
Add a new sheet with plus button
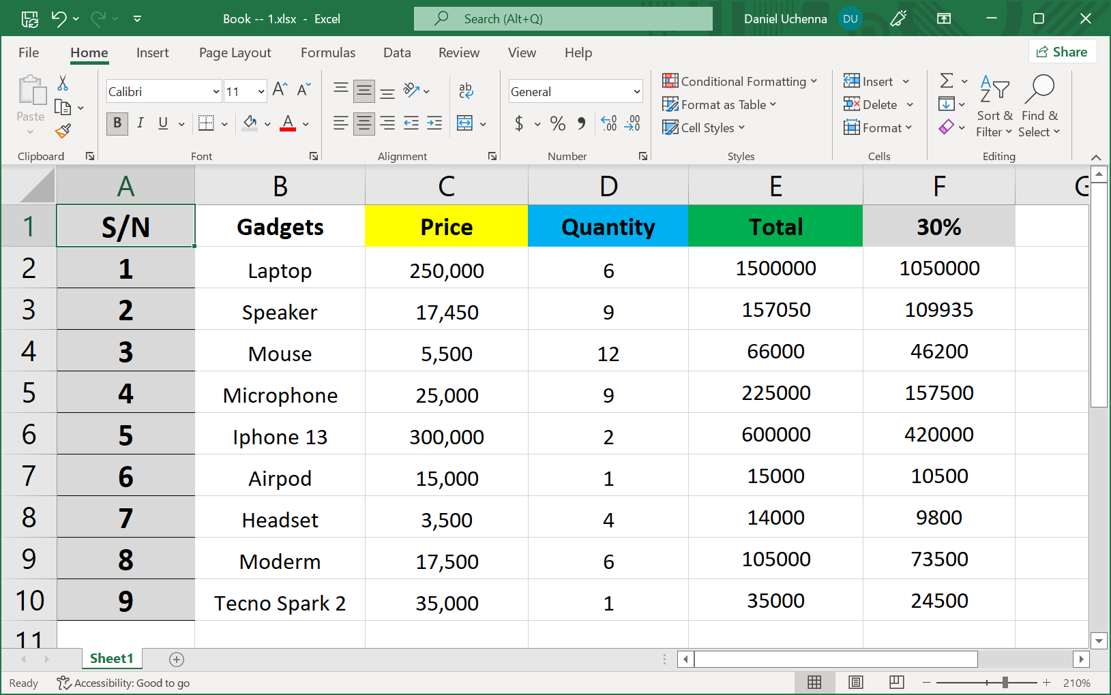point(177,659)
